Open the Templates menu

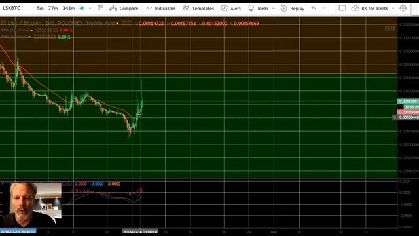point(203,9)
